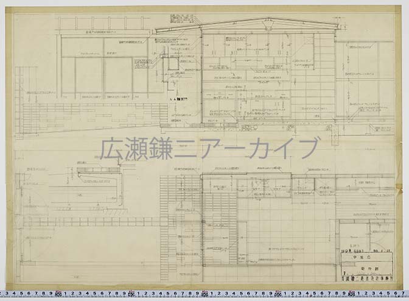
Task: Click the first red marker on the bottom ruler
Action: 57,294
